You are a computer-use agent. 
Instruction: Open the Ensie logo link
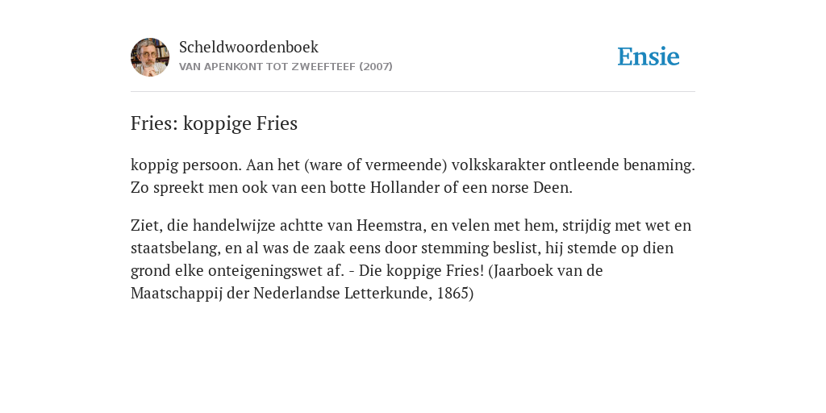click(x=649, y=57)
